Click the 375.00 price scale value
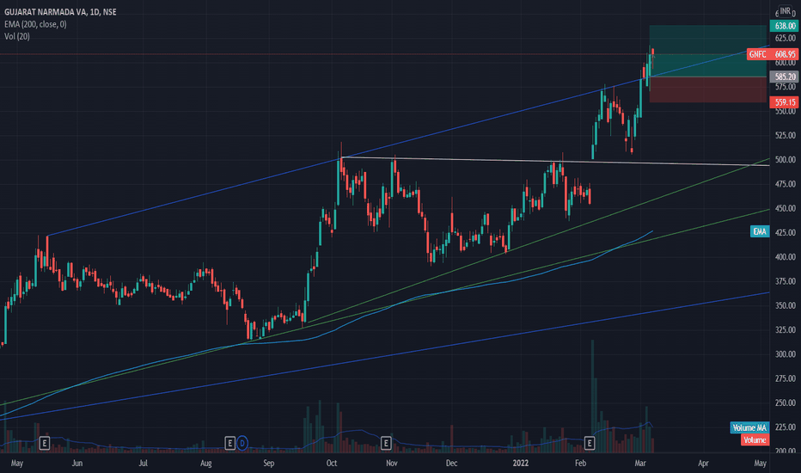This screenshot has height=473, width=801. click(x=786, y=280)
